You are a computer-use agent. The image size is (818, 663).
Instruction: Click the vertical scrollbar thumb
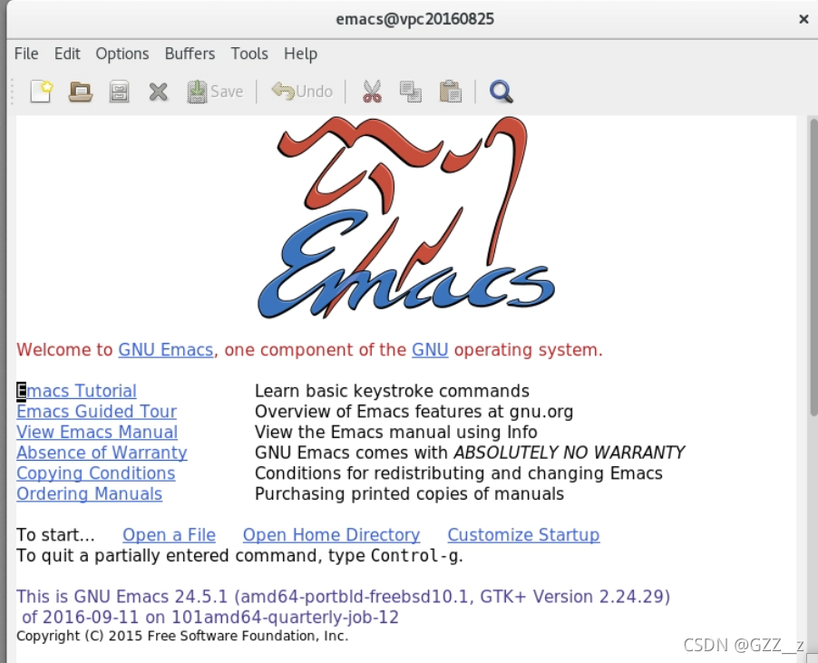coord(813,267)
